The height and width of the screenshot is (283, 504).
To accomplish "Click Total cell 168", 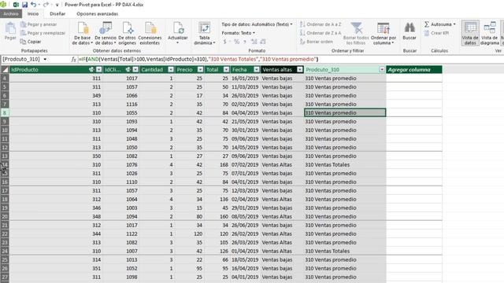I will click(x=217, y=164).
